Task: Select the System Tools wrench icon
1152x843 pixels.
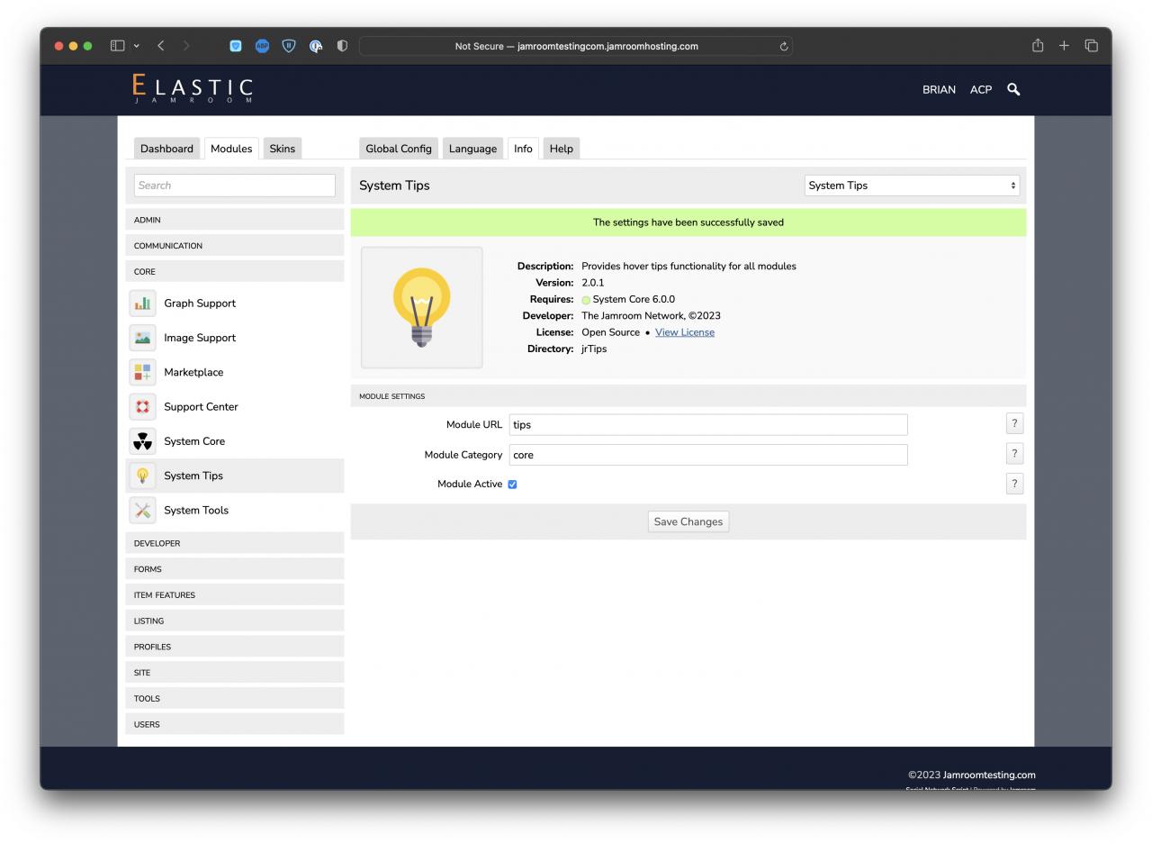Action: tap(142, 511)
